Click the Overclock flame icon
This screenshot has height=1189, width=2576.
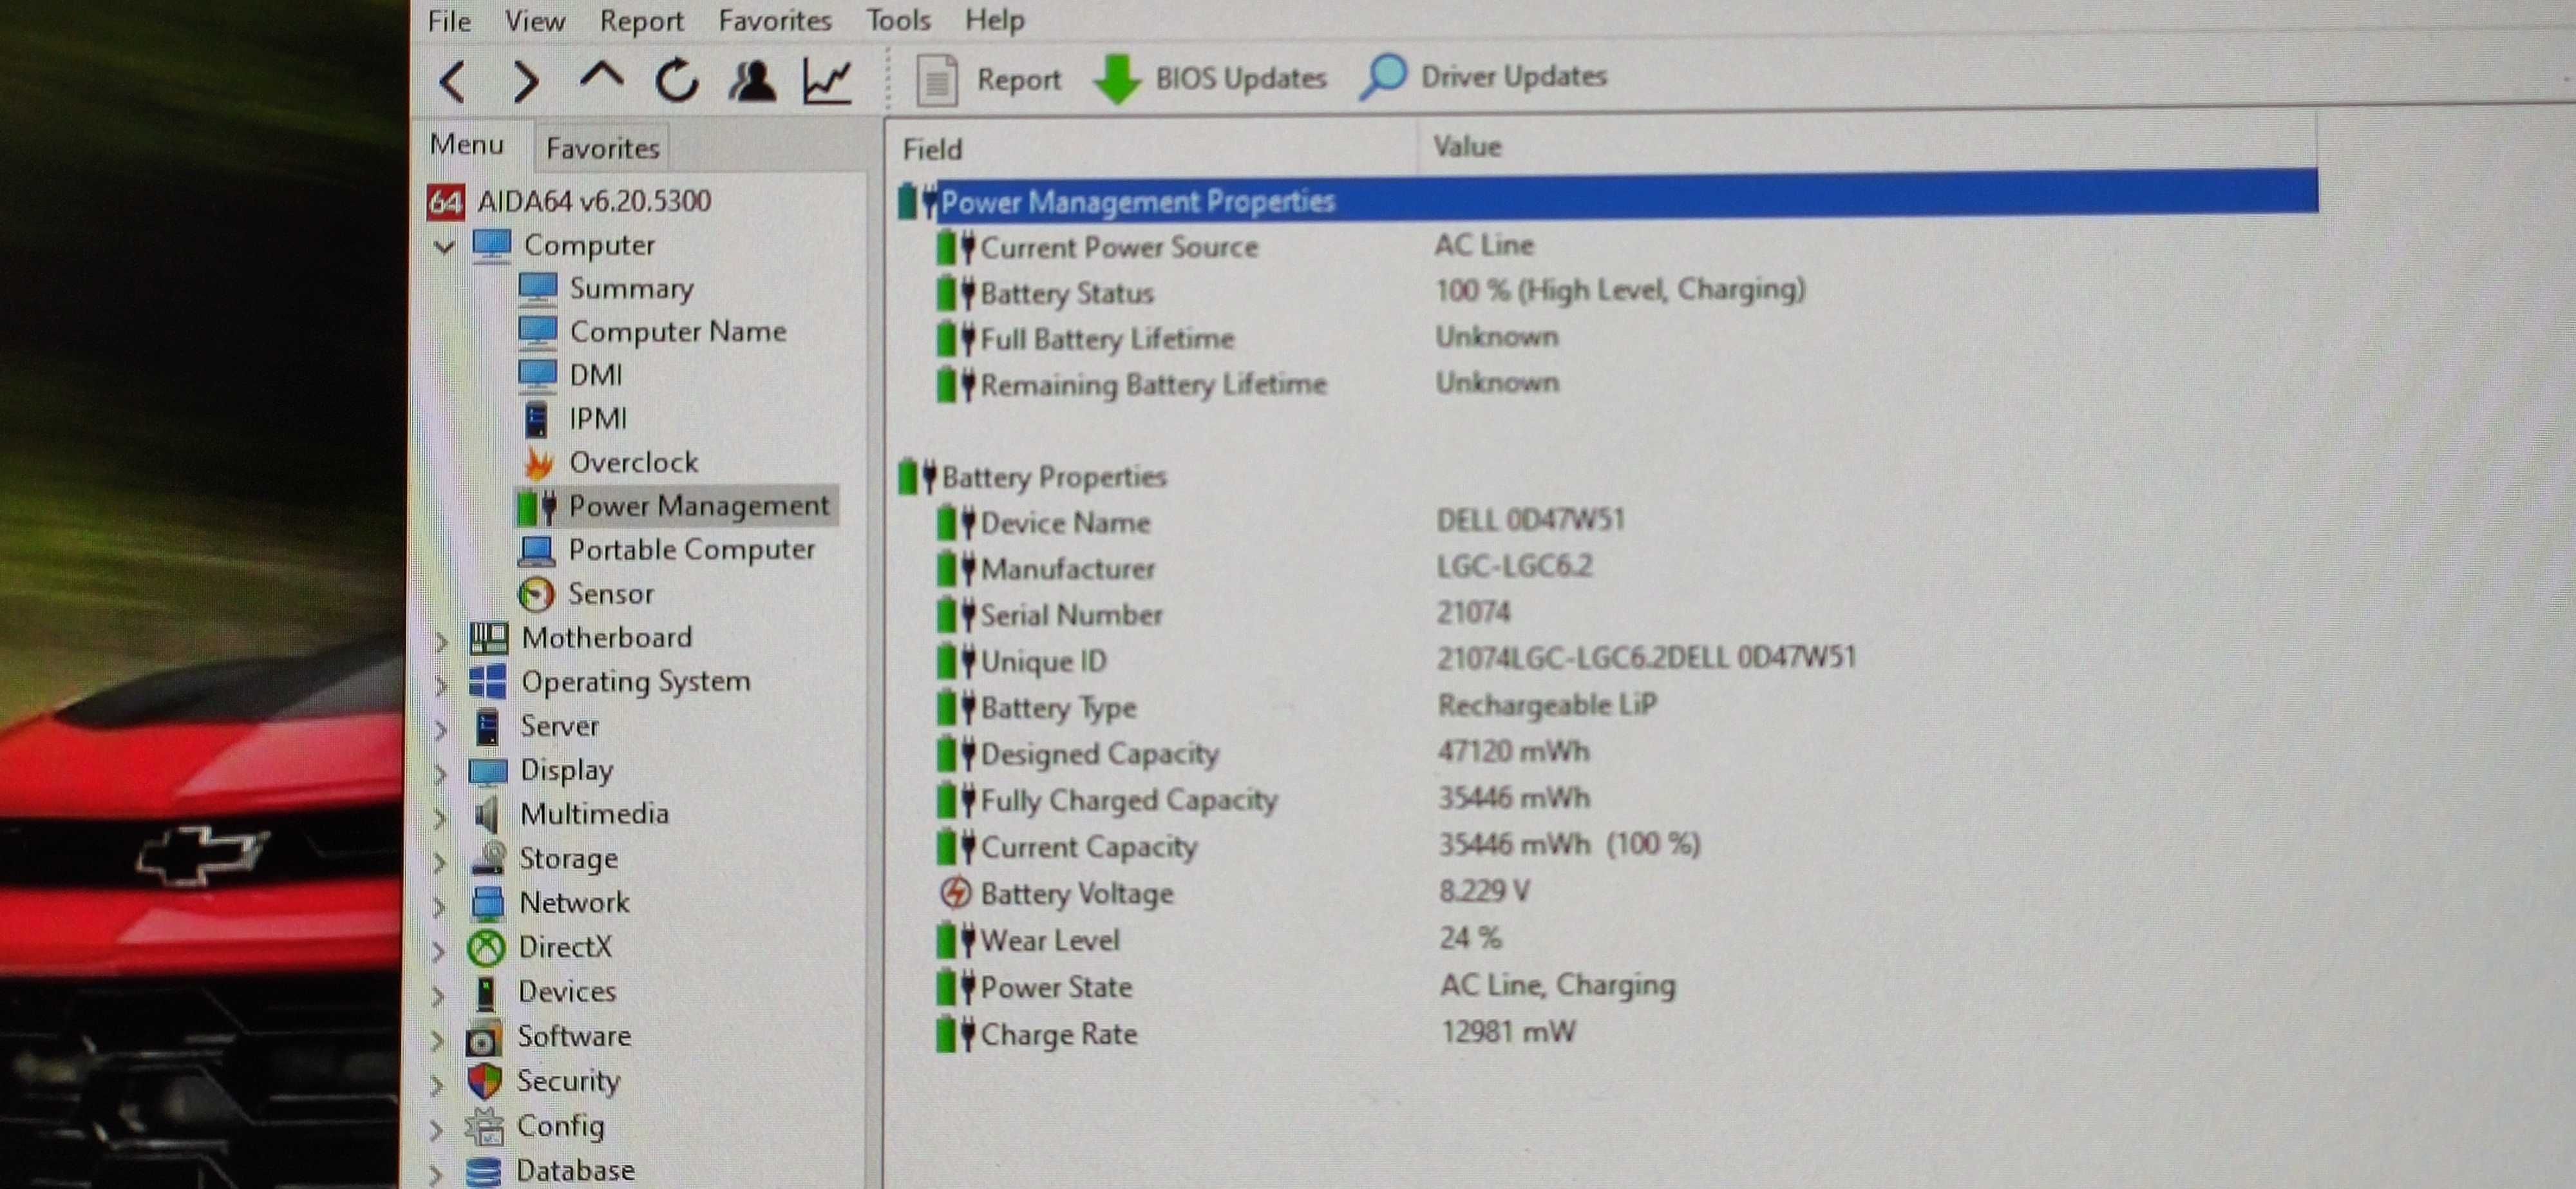coord(539,463)
